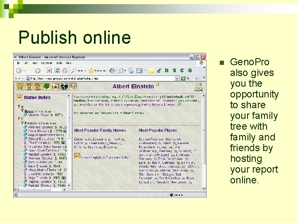298x223 pixels.
Task: Click the main report pane scrollbar down arrow
Action: [204, 188]
